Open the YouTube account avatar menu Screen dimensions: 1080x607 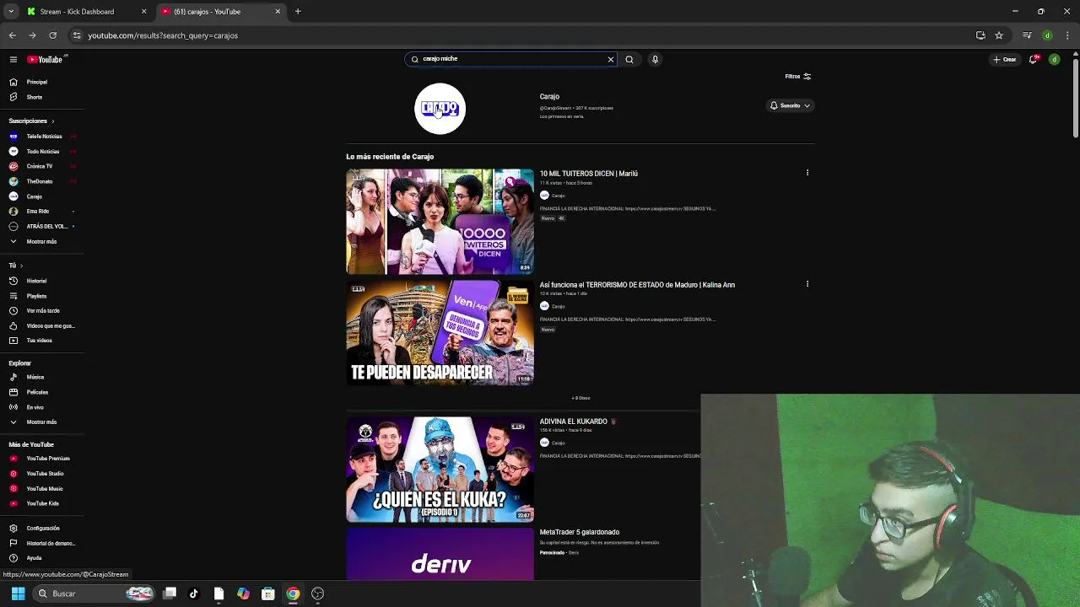[x=1054, y=59]
